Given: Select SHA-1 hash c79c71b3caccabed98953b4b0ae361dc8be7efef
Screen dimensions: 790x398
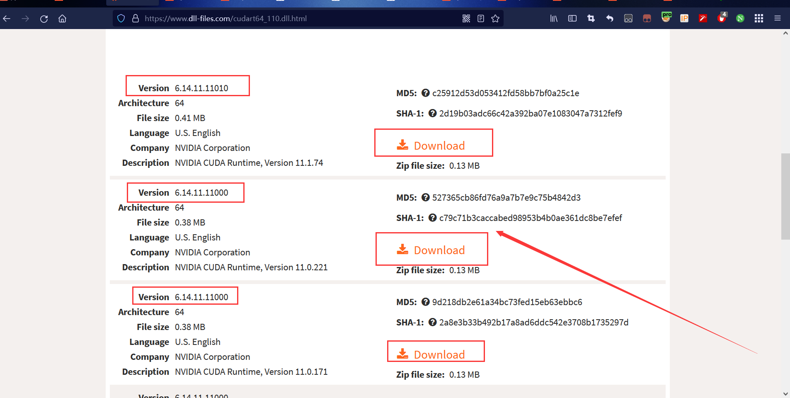Looking at the screenshot, I should [x=531, y=218].
